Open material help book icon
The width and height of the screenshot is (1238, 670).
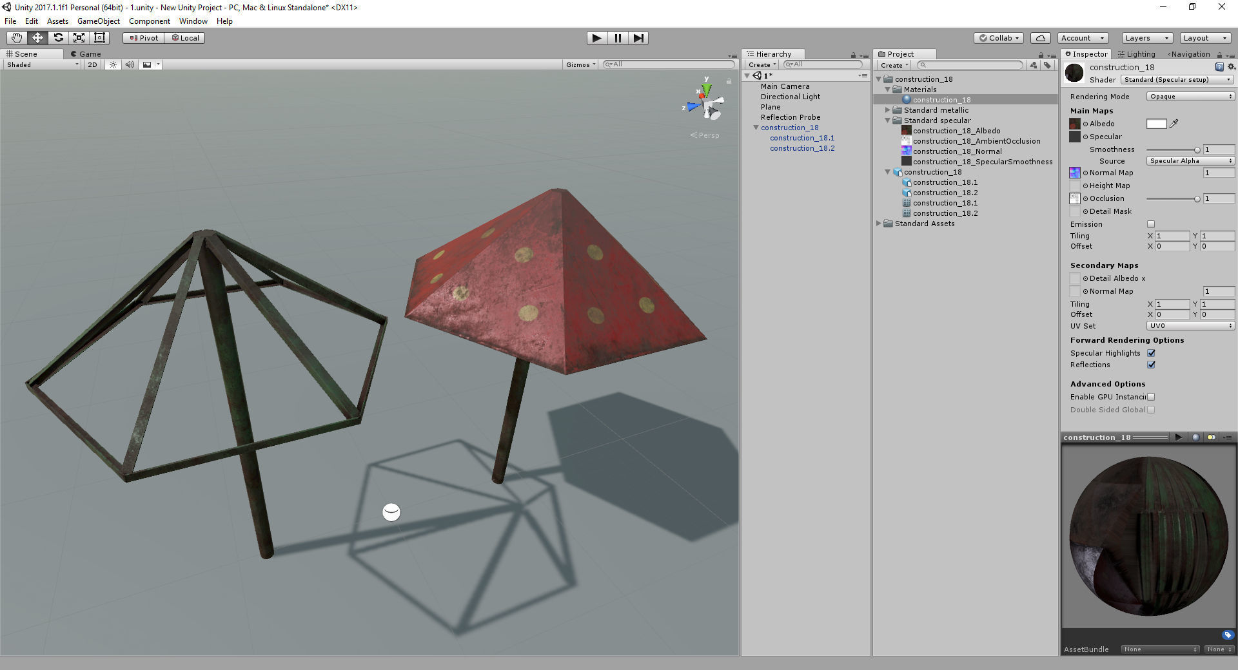[x=1219, y=67]
